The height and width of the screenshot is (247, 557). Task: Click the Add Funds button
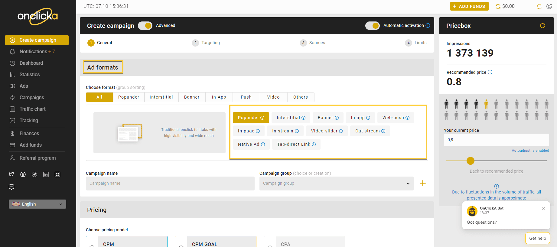pos(469,6)
